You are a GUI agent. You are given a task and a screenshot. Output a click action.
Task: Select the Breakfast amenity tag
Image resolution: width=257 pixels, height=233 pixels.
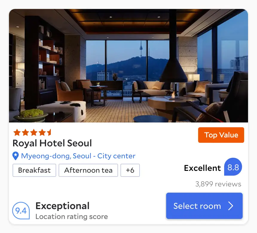click(34, 170)
